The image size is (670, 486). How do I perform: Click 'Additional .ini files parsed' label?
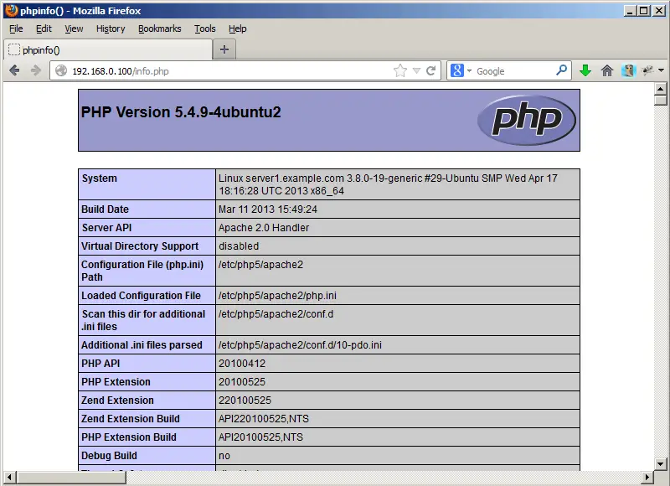pos(142,345)
